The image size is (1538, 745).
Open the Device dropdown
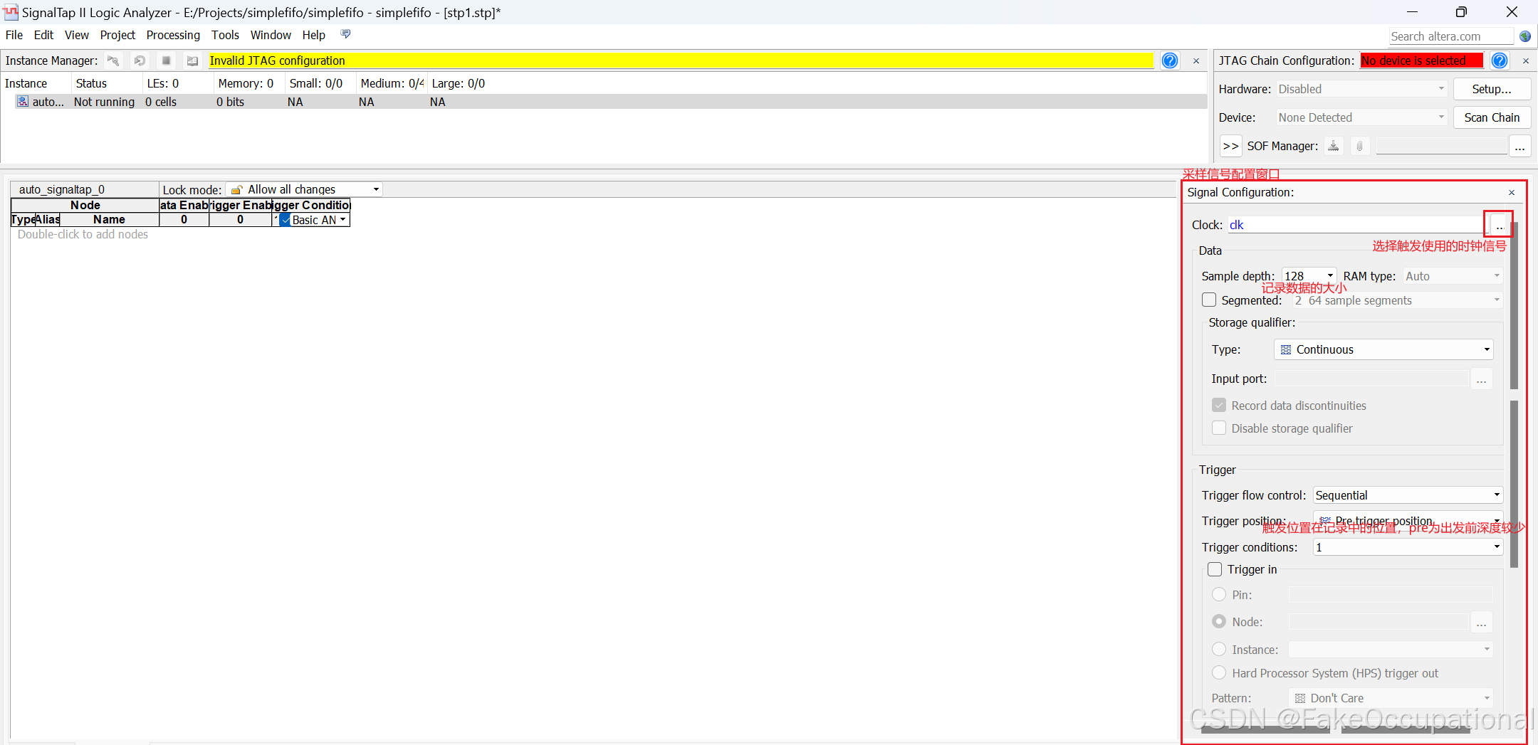[x=1361, y=117]
